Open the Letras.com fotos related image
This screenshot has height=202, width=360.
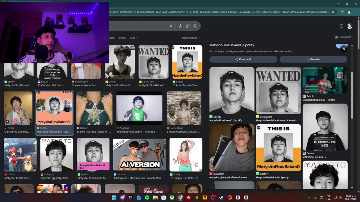(x=278, y=90)
